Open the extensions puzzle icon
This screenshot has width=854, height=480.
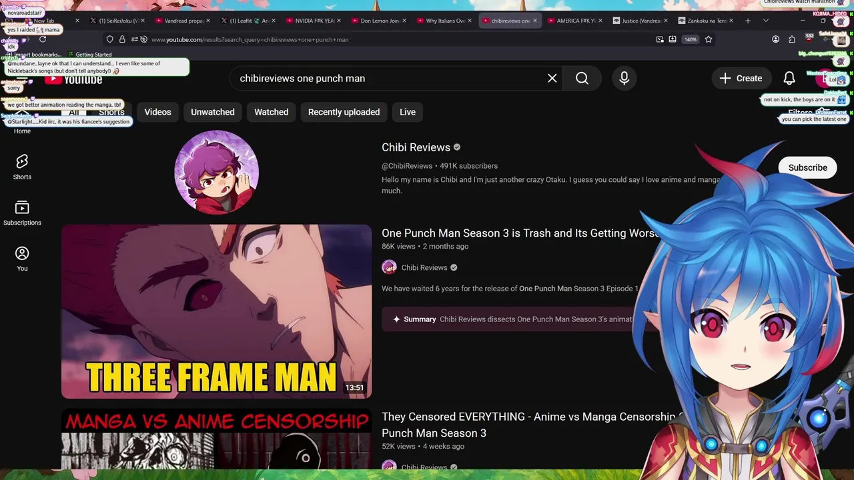point(792,39)
